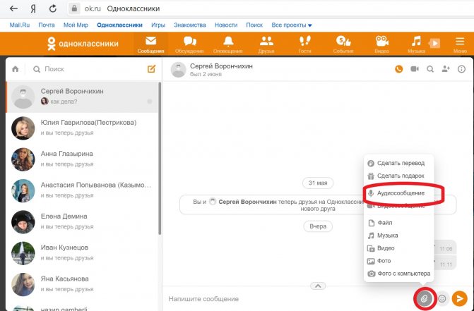The height and width of the screenshot is (311, 474).
Task: Select Сделать перевод menu item
Action: tap(398, 163)
